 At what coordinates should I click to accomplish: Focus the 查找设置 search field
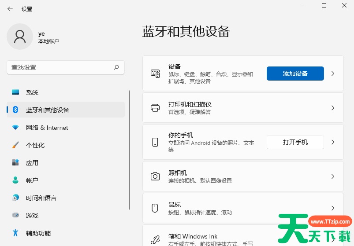click(60, 67)
